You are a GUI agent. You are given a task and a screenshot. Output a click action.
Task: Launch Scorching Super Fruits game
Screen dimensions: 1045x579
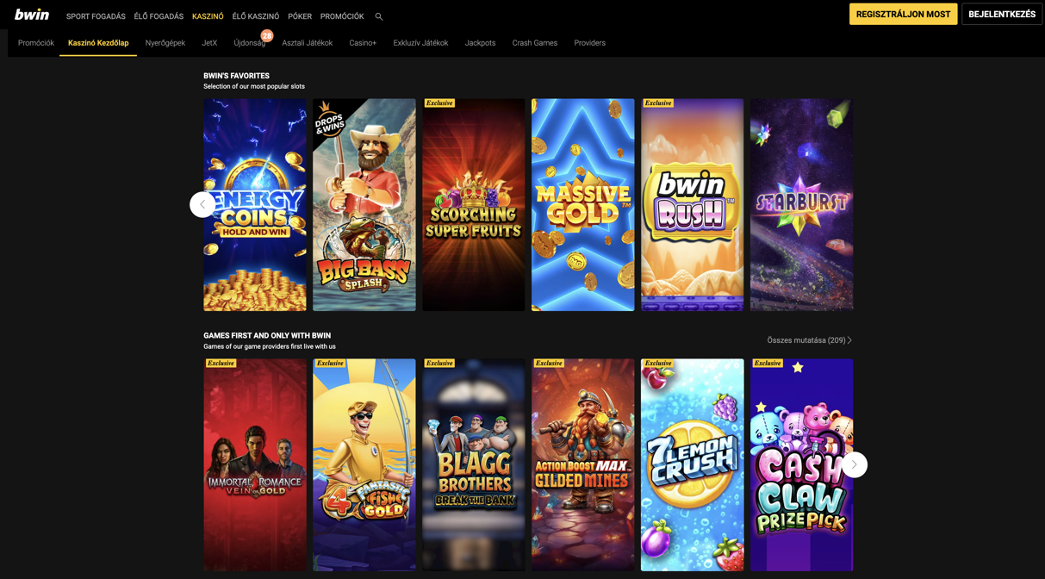coord(474,205)
